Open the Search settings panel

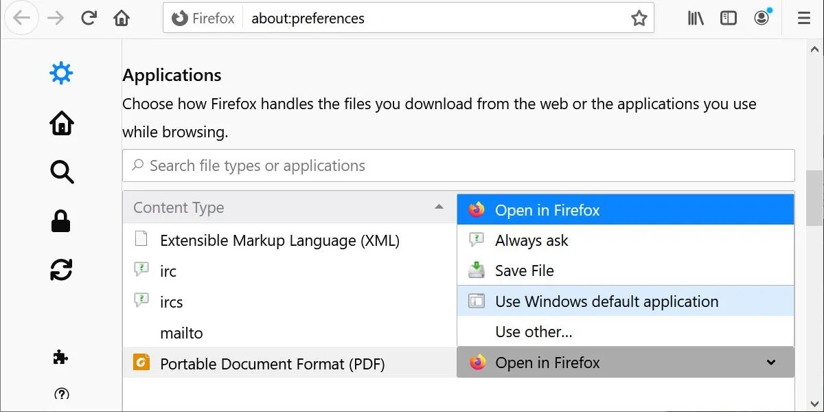(62, 172)
